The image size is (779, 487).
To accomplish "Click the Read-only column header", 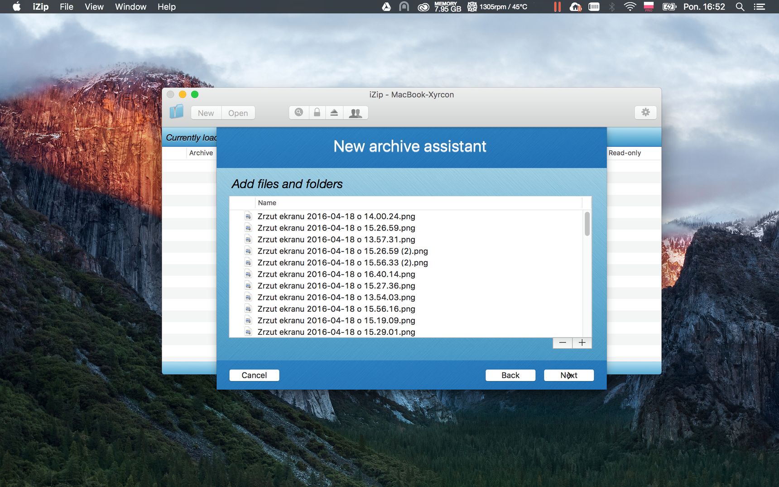I will click(625, 153).
